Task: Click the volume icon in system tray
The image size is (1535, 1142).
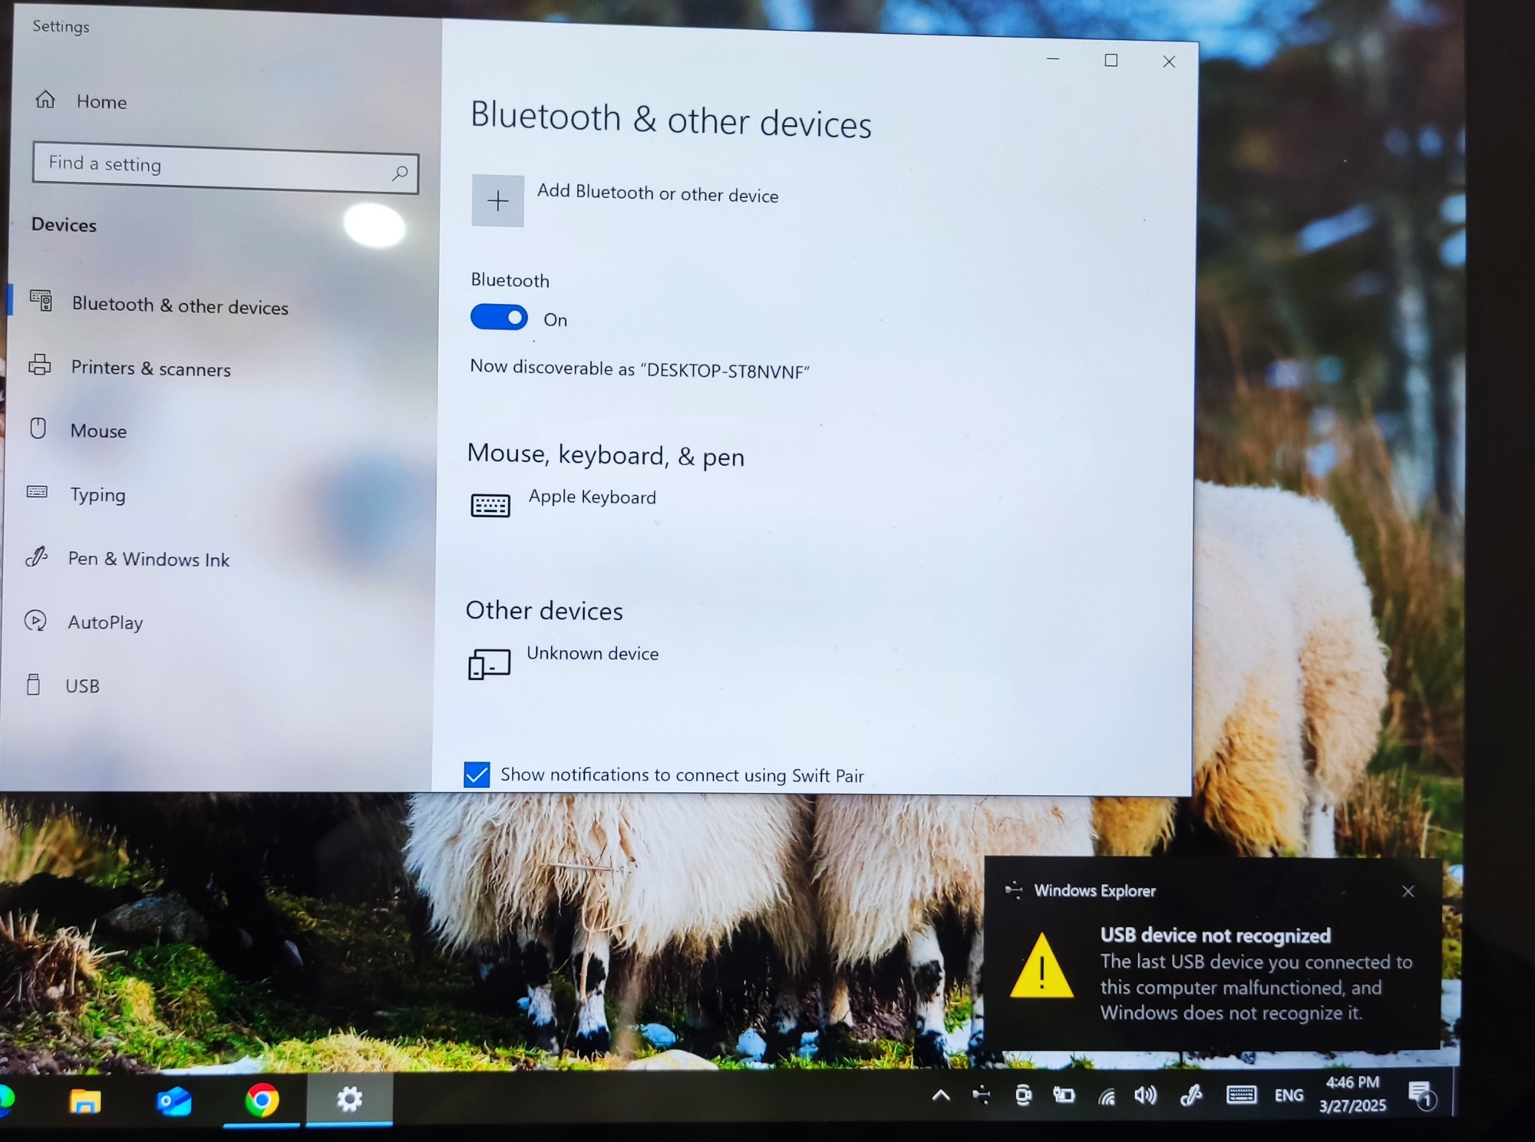Action: (x=1145, y=1095)
